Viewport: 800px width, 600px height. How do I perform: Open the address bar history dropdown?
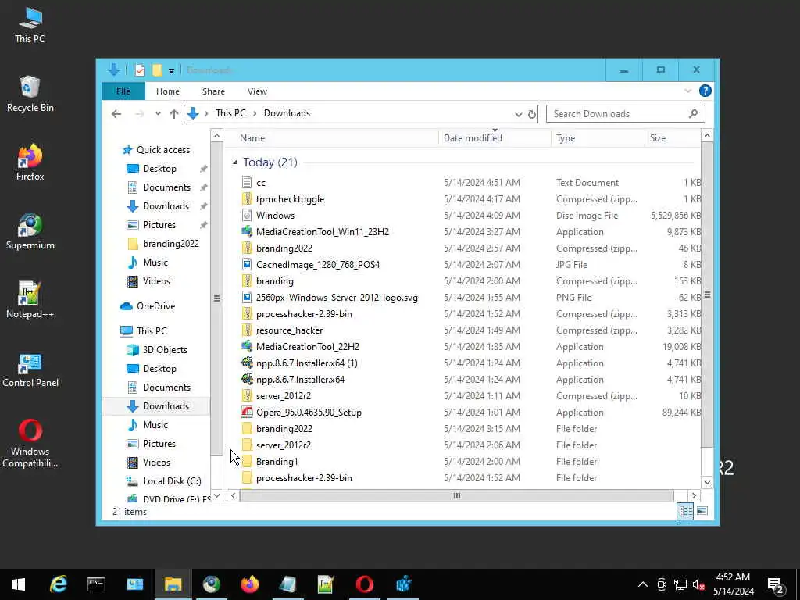(x=519, y=114)
